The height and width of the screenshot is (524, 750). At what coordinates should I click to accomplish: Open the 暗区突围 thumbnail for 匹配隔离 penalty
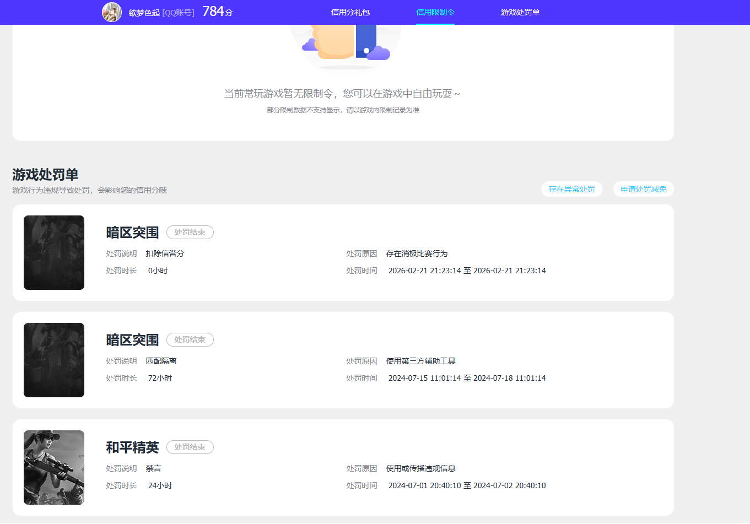pos(54,360)
